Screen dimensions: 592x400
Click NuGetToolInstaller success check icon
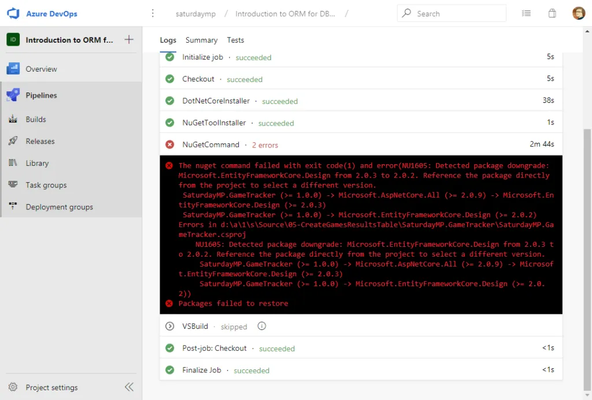click(x=170, y=123)
